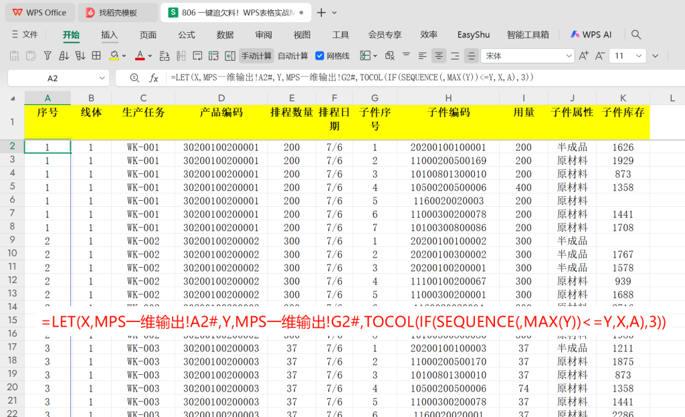
Task: Click cell containing 20200100100001
Action: [448, 147]
